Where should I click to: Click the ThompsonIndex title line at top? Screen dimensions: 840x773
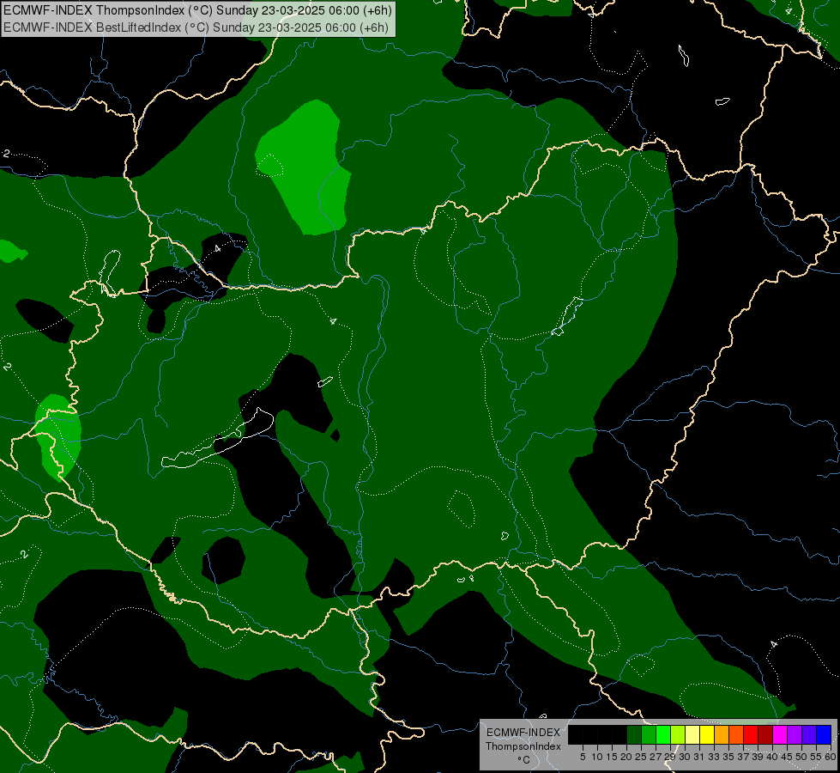pos(197,10)
